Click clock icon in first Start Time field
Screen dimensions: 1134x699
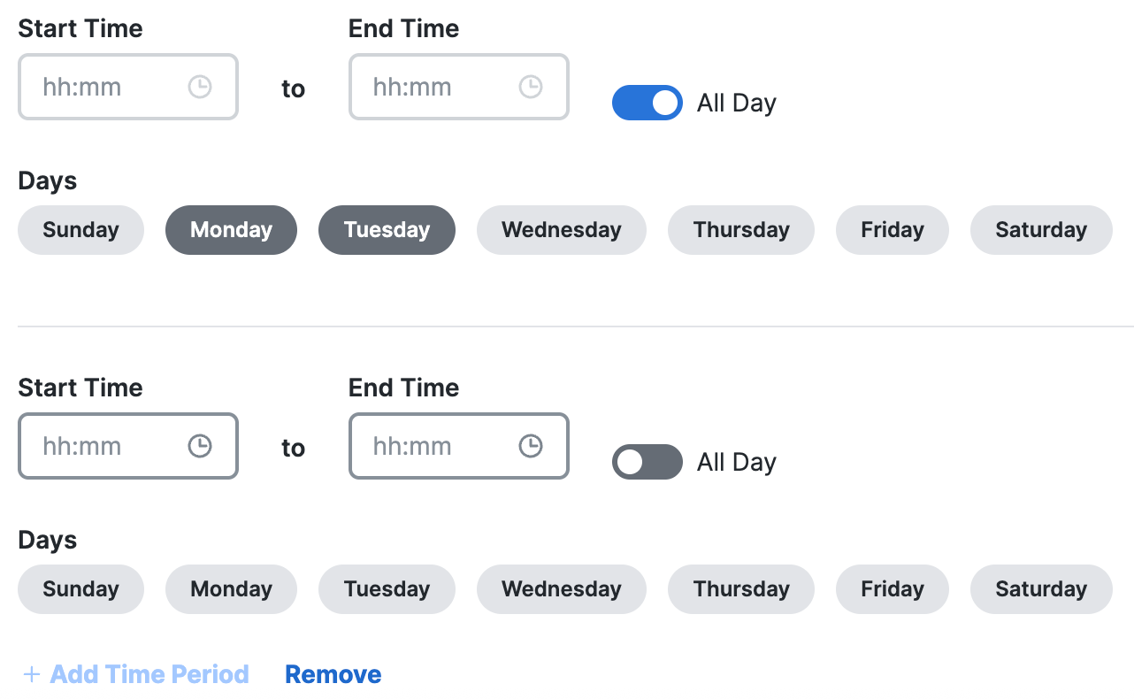click(200, 87)
